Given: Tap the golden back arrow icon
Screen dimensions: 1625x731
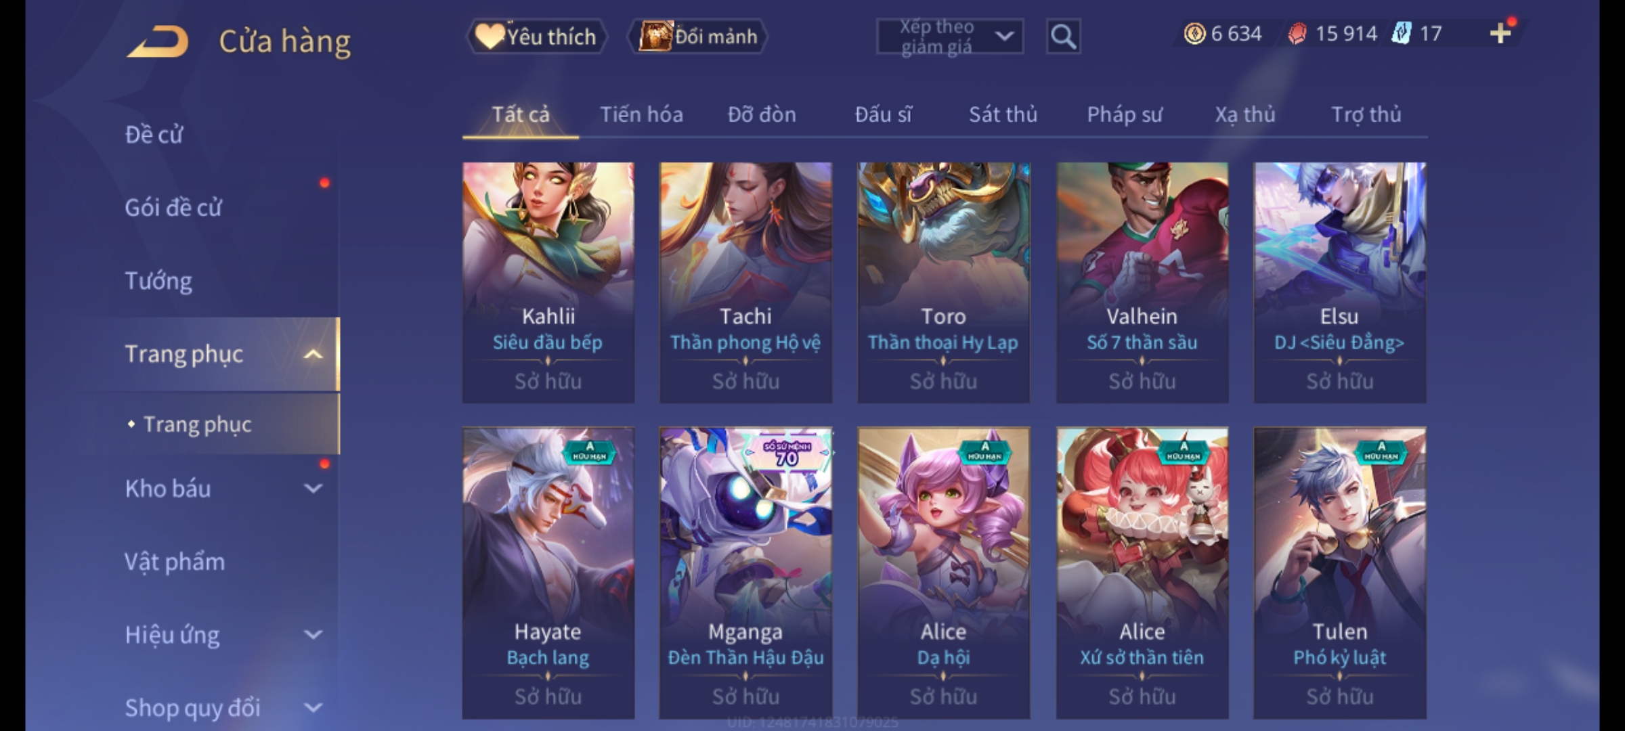Looking at the screenshot, I should 158,41.
